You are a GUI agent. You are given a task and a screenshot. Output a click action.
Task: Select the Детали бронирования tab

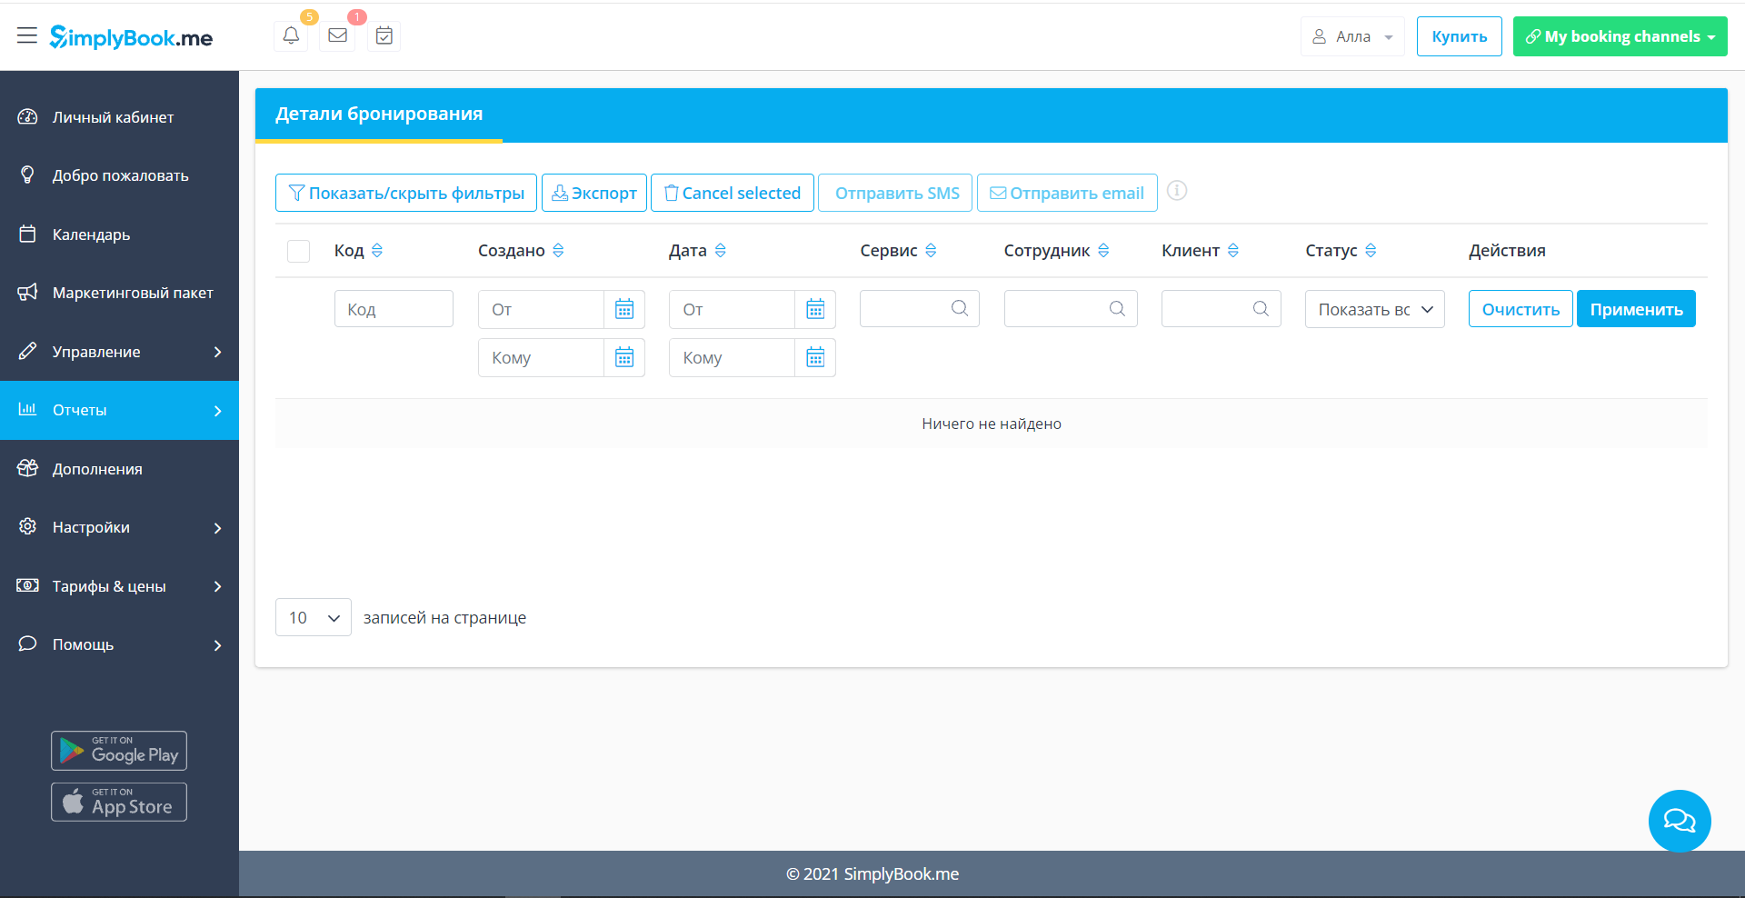[379, 115]
